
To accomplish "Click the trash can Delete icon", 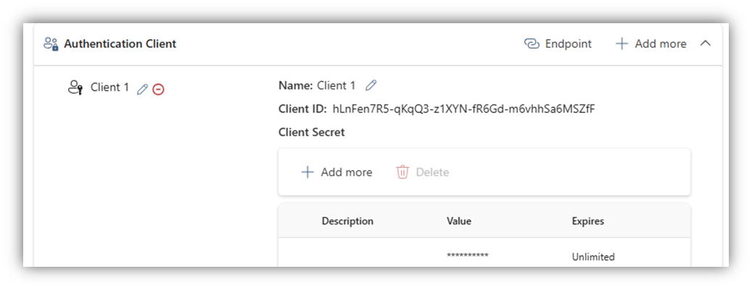I will tap(402, 172).
